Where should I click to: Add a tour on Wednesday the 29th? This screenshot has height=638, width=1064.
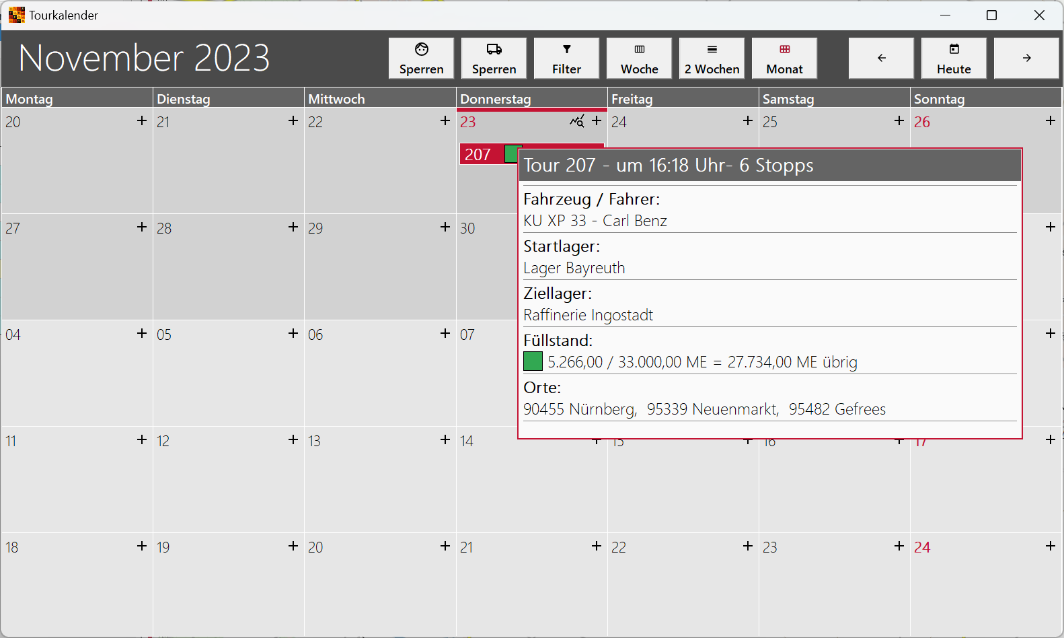tap(445, 227)
